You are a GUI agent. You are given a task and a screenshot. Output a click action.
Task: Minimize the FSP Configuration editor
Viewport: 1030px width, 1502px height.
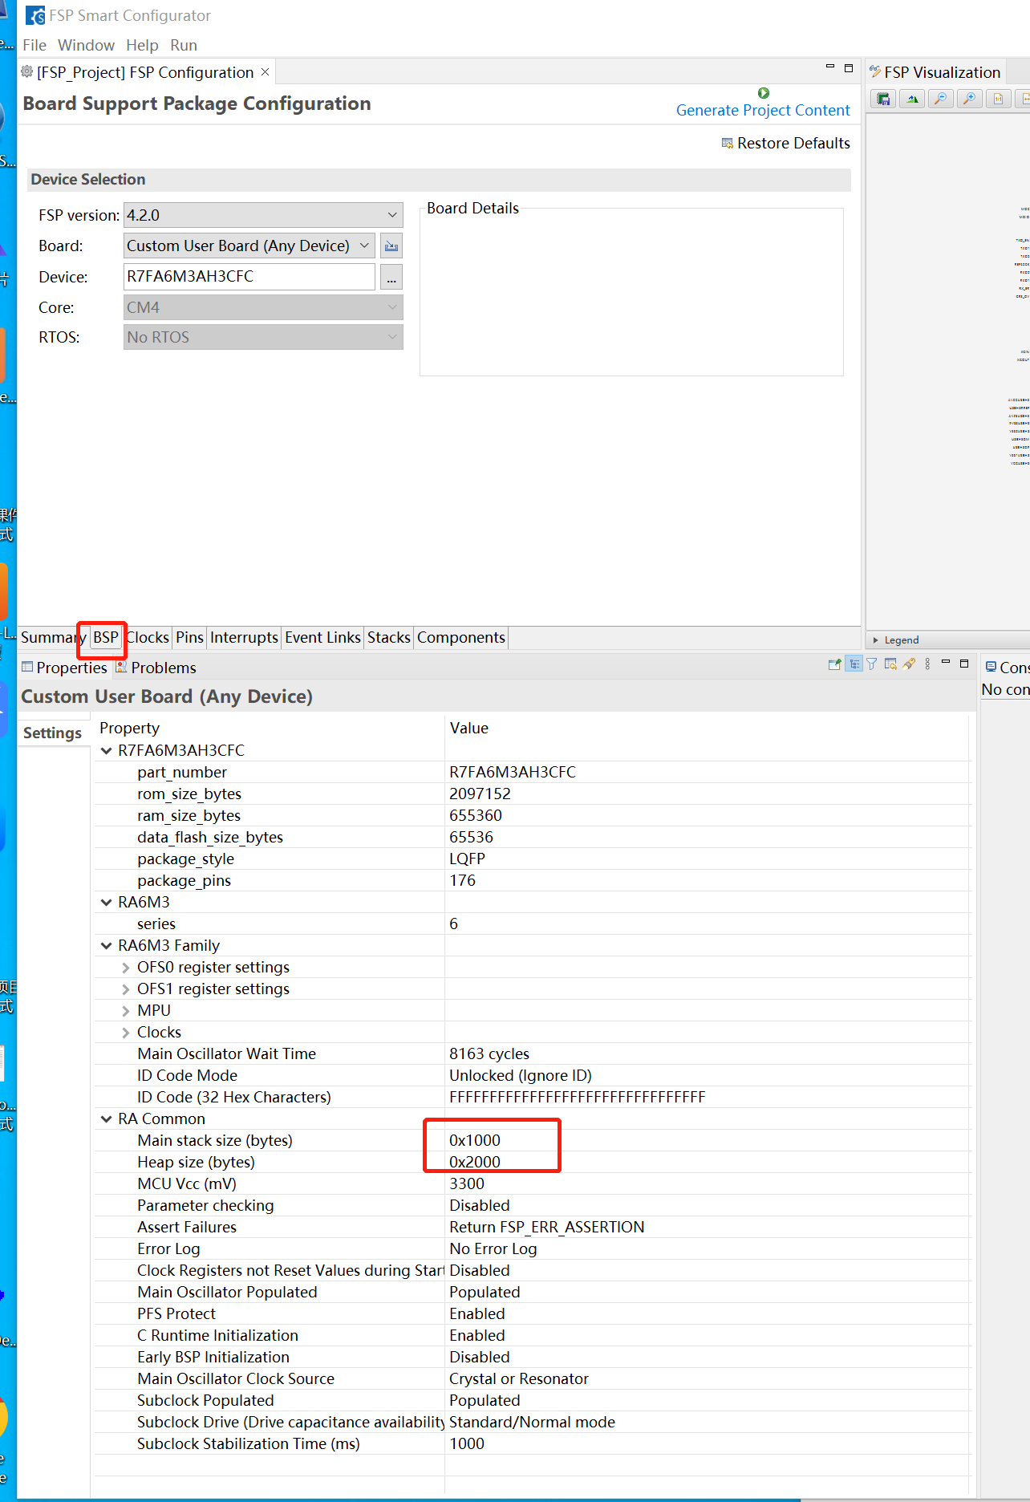[830, 67]
